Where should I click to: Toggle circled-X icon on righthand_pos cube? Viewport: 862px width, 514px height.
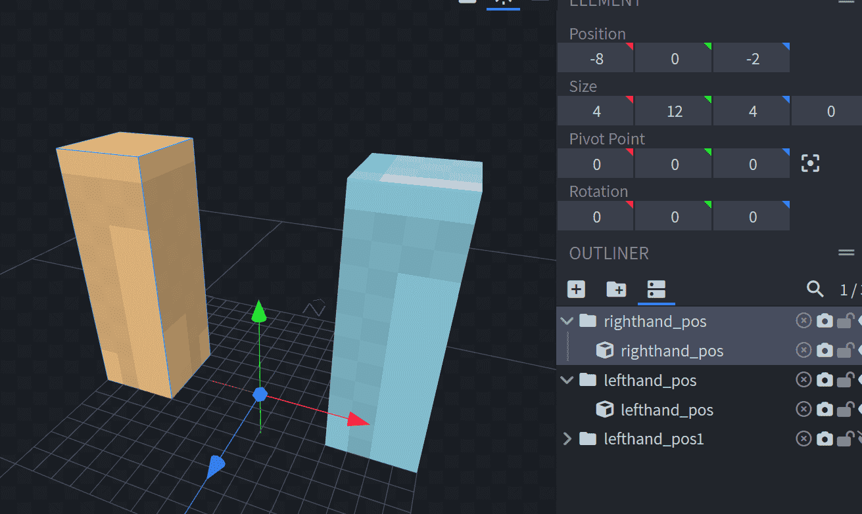pos(803,350)
